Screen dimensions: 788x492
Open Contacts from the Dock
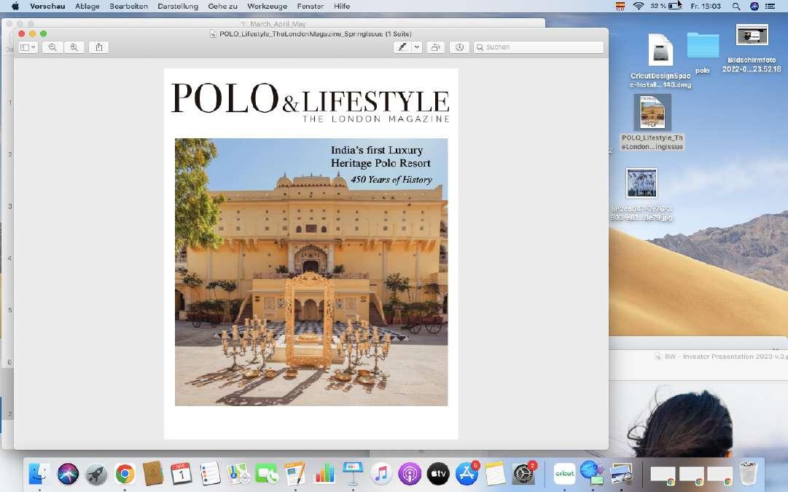pos(153,473)
